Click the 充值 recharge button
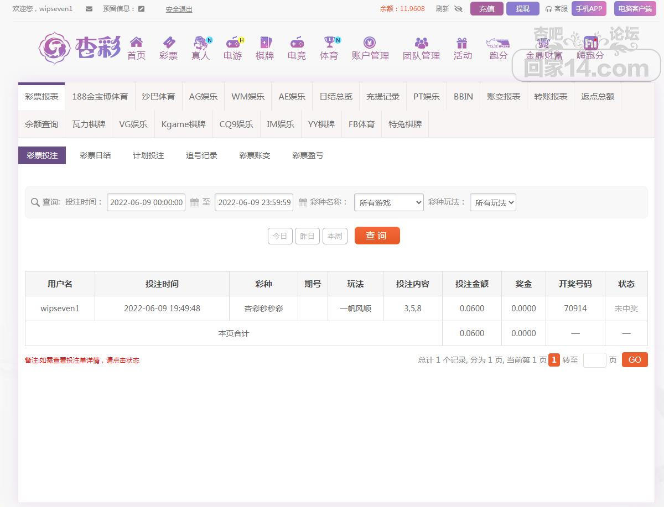This screenshot has height=507, width=664. click(x=486, y=9)
